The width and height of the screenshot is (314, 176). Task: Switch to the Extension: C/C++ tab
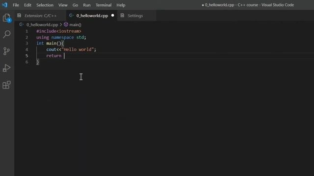[x=40, y=16]
